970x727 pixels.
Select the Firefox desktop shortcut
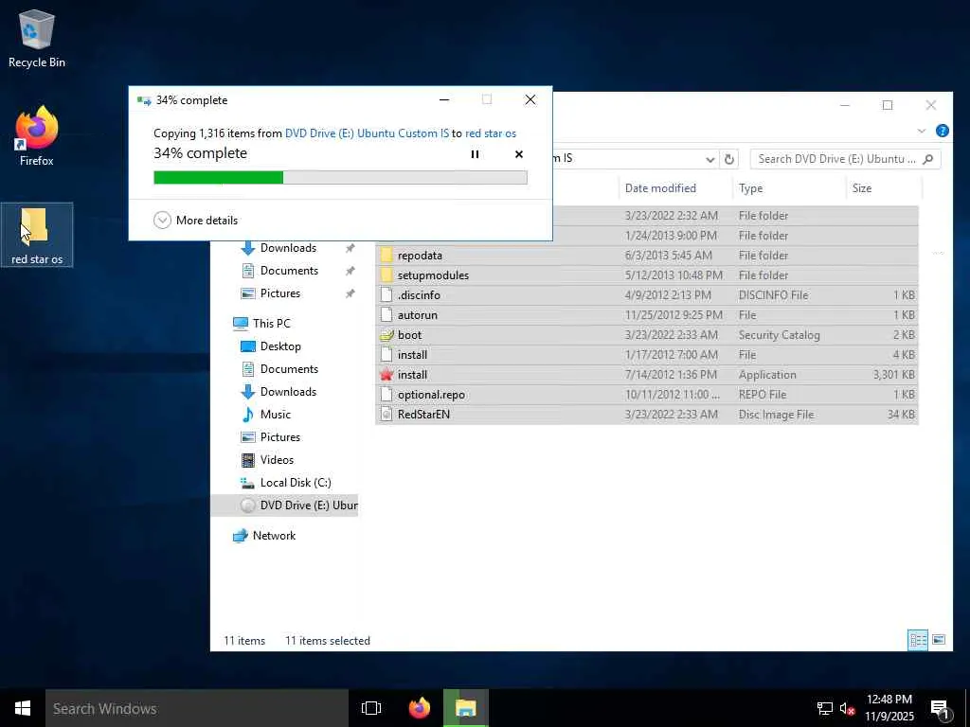click(37, 136)
